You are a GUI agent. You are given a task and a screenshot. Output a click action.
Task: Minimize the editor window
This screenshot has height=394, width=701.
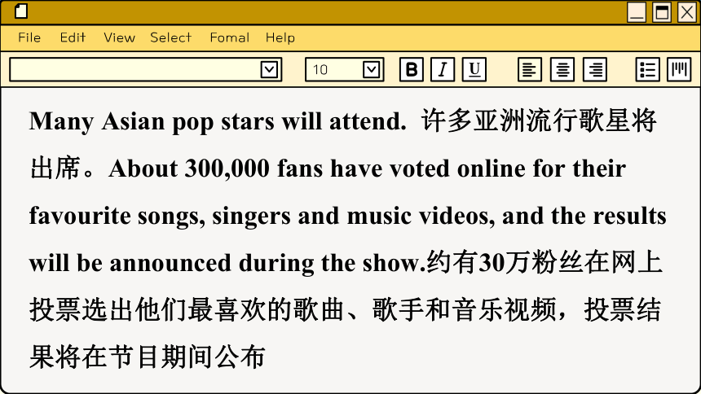click(x=637, y=12)
